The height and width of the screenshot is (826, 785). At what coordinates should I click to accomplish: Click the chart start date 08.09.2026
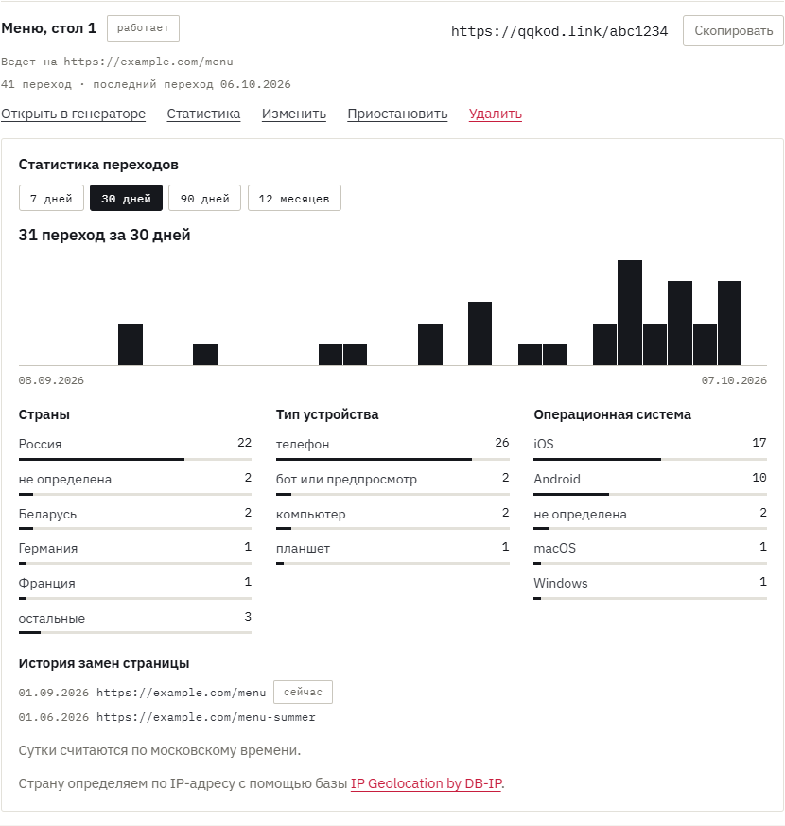tap(51, 381)
